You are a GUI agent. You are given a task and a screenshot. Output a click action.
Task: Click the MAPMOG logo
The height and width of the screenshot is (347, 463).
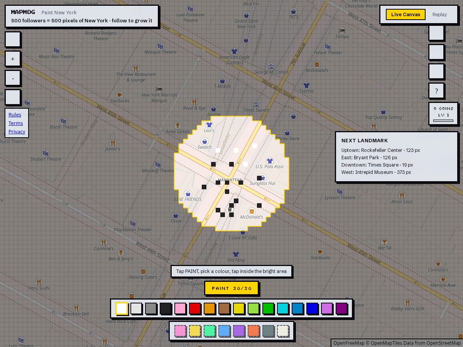click(x=23, y=12)
